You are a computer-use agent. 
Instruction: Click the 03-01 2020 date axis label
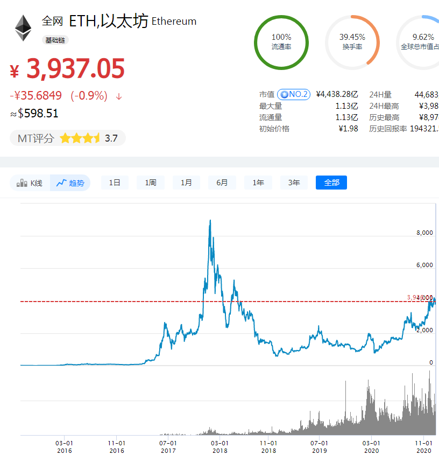pyautogui.click(x=372, y=447)
